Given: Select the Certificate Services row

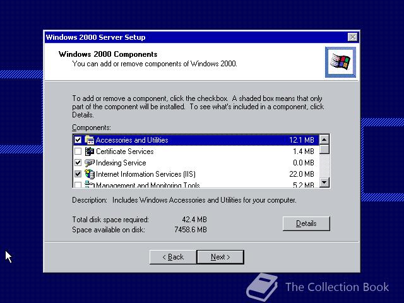Looking at the screenshot, I should (196, 151).
